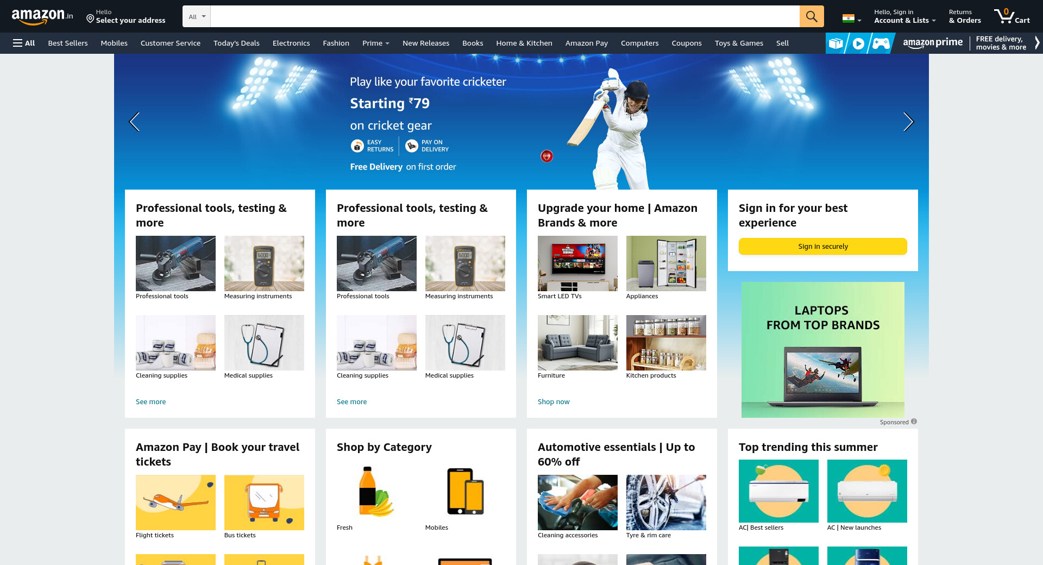Open Best Sellers in navigation bar

68,43
